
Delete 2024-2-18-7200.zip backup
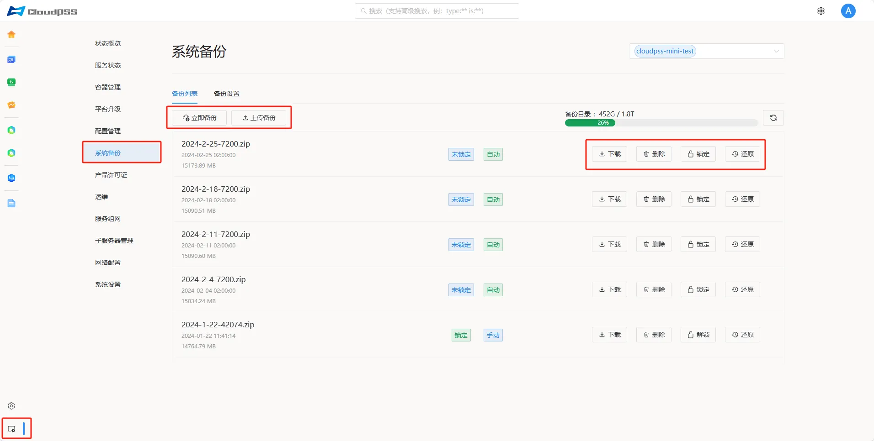pos(654,199)
